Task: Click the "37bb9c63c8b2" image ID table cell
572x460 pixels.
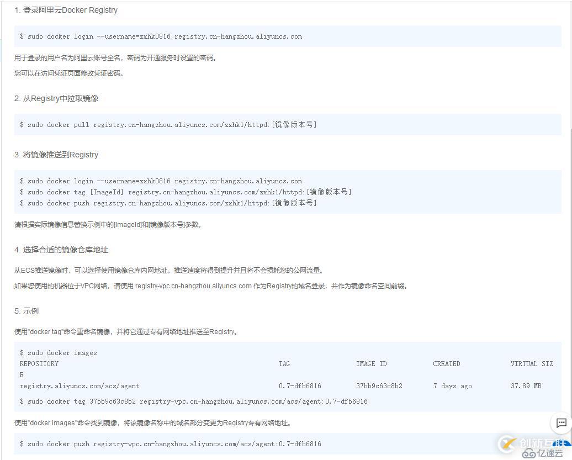Action: pyautogui.click(x=379, y=386)
